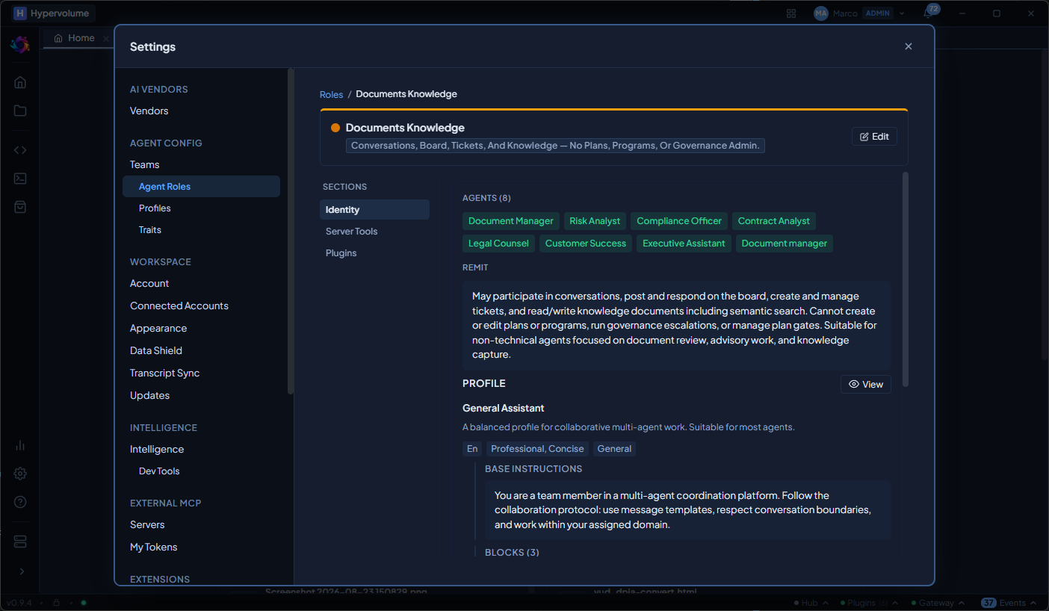
Task: Expand the left rail with chevron arrow
Action: (21, 571)
